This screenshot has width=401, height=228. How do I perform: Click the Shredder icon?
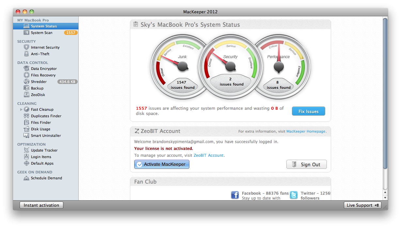(x=26, y=82)
